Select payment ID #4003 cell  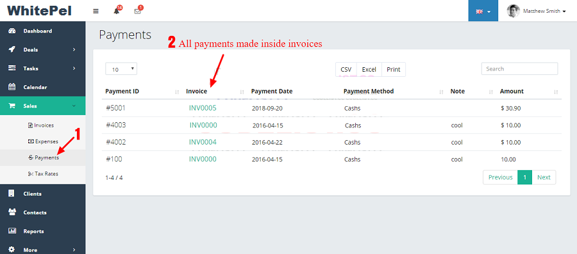tap(116, 125)
